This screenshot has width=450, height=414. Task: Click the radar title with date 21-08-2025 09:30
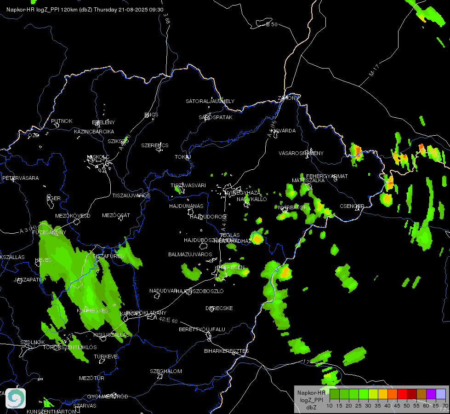(x=85, y=10)
